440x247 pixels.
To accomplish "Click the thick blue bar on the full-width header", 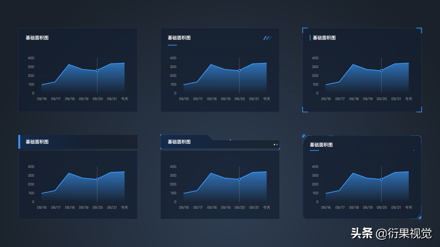I will coord(20,142).
